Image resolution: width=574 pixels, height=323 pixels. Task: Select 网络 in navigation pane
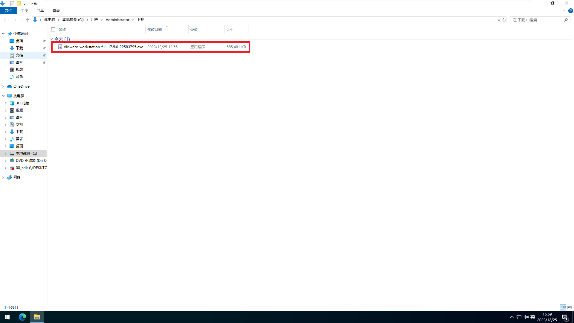pos(17,177)
